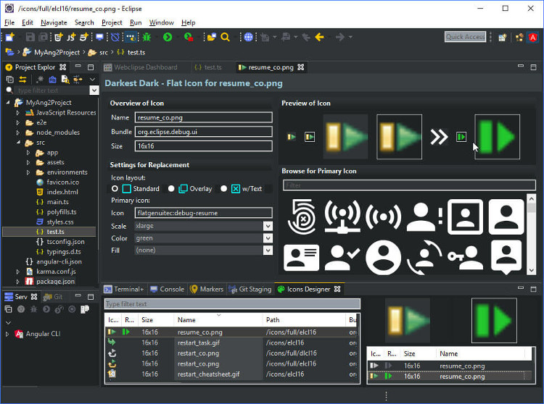Choose the Overlay icon layout radio
The image size is (544, 404).
coord(171,189)
